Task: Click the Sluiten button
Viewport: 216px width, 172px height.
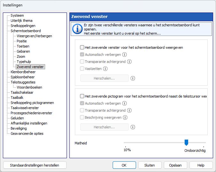Action: coord(150,165)
